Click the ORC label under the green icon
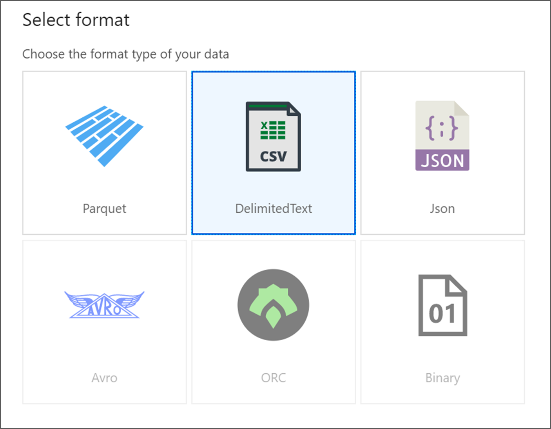The height and width of the screenshot is (429, 551). (x=273, y=378)
